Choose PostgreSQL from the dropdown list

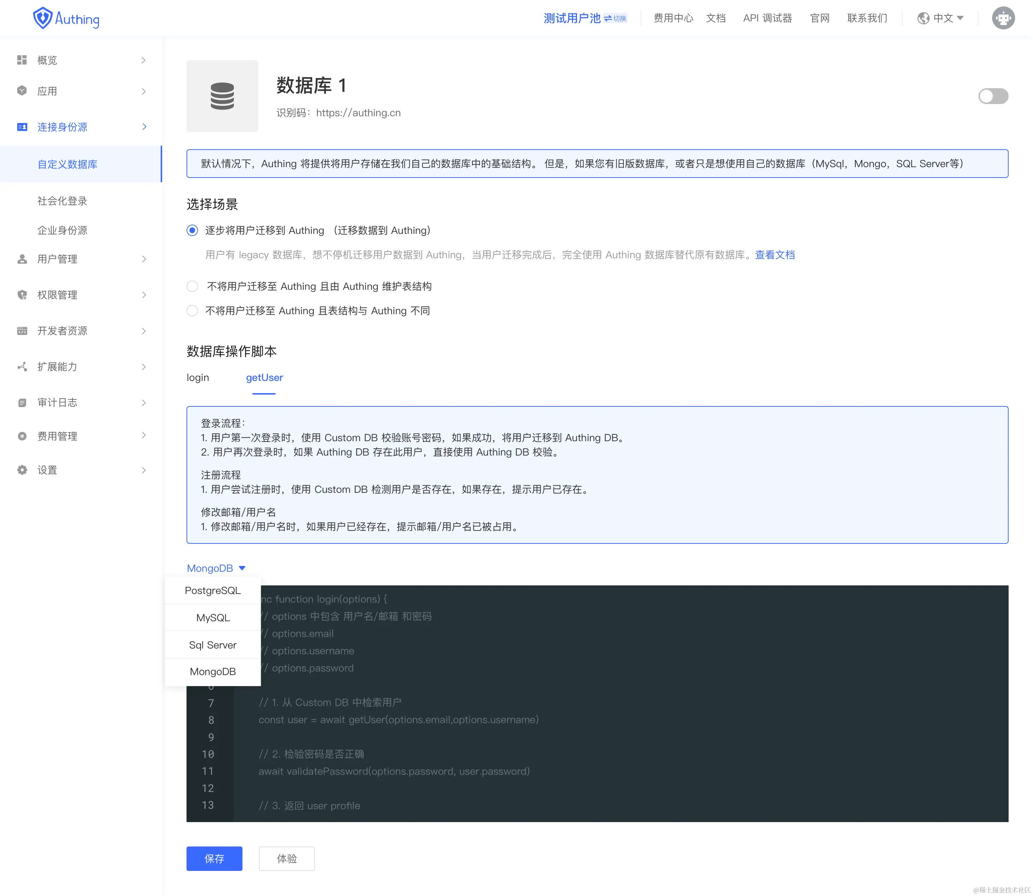point(212,590)
